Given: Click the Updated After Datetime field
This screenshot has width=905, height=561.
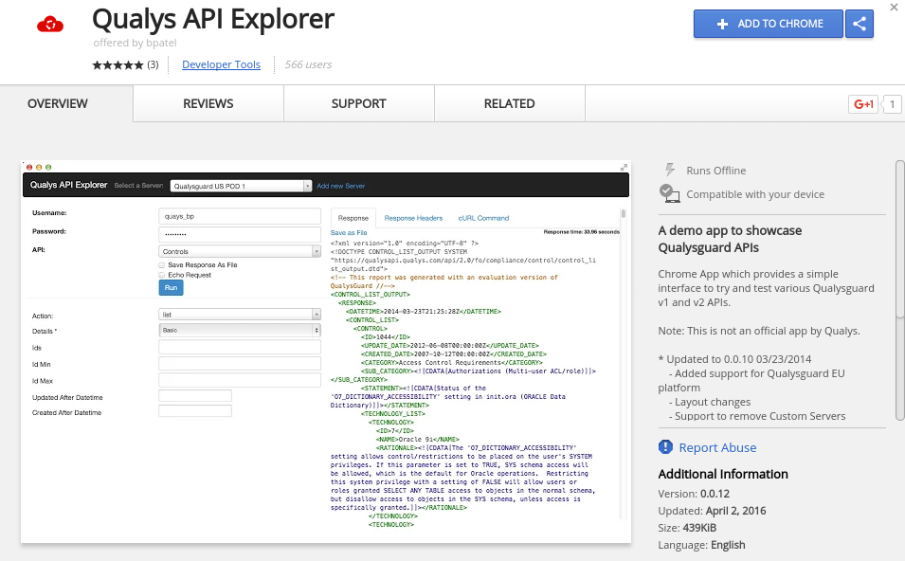Looking at the screenshot, I should click(x=195, y=396).
